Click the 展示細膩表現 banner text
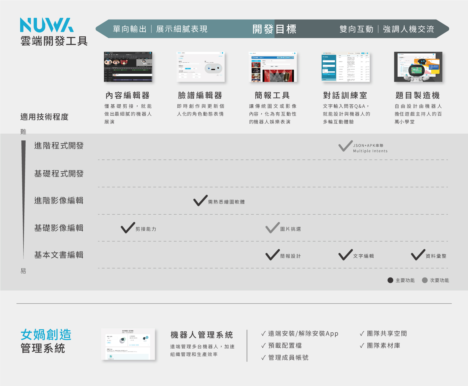 (182, 29)
